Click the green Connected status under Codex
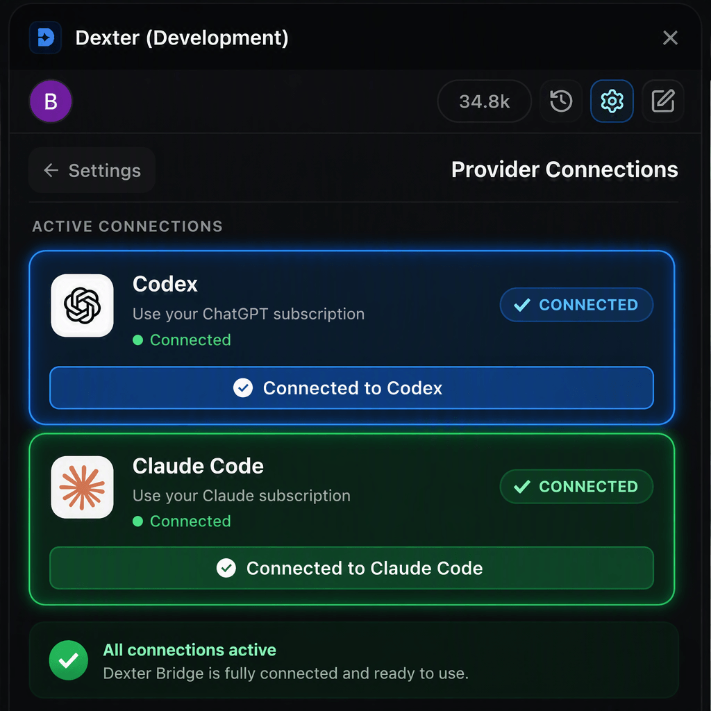 pos(182,340)
